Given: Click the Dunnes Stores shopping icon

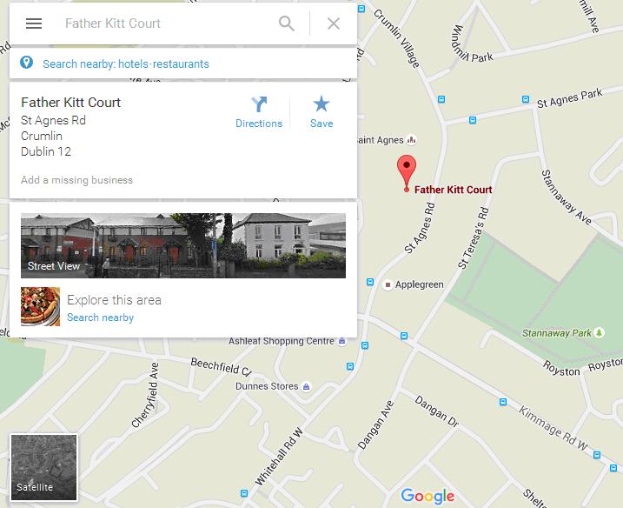Looking at the screenshot, I should (306, 386).
